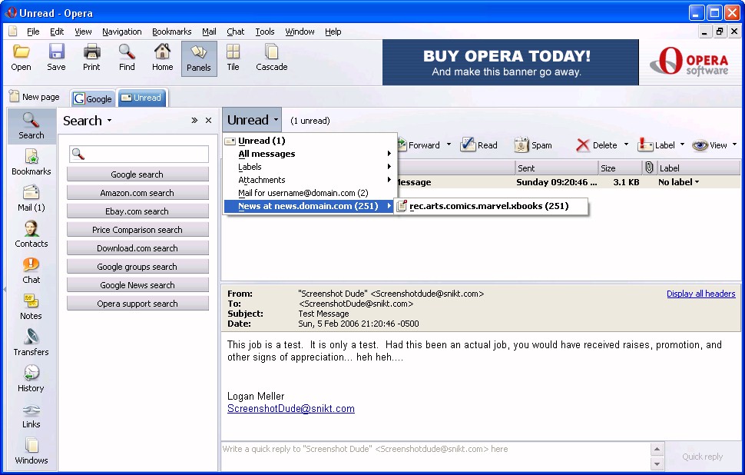Expand the Forward button dropdown arrow
The height and width of the screenshot is (475, 745).
(x=449, y=144)
